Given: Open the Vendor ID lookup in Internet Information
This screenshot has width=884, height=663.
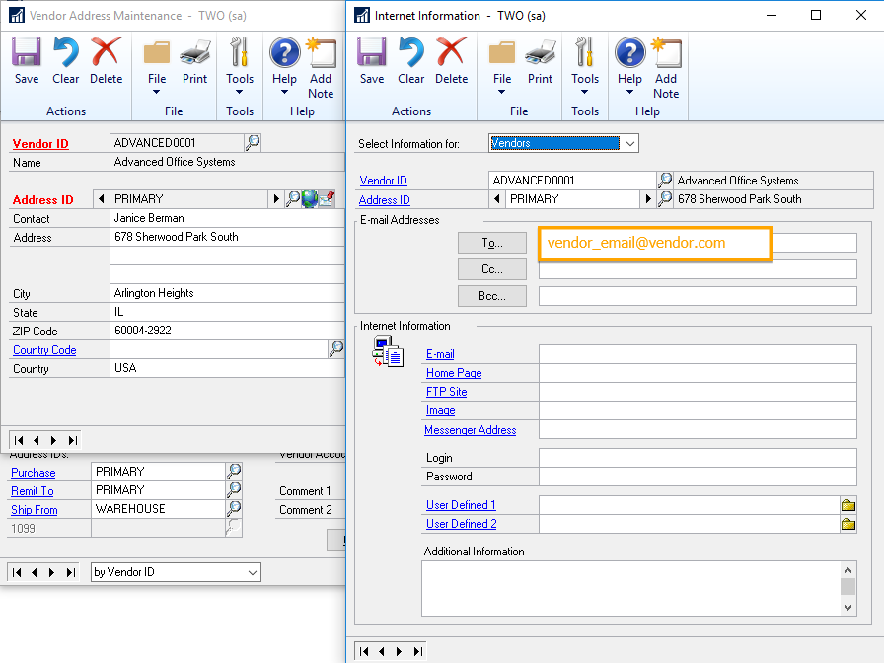Looking at the screenshot, I should click(x=665, y=181).
